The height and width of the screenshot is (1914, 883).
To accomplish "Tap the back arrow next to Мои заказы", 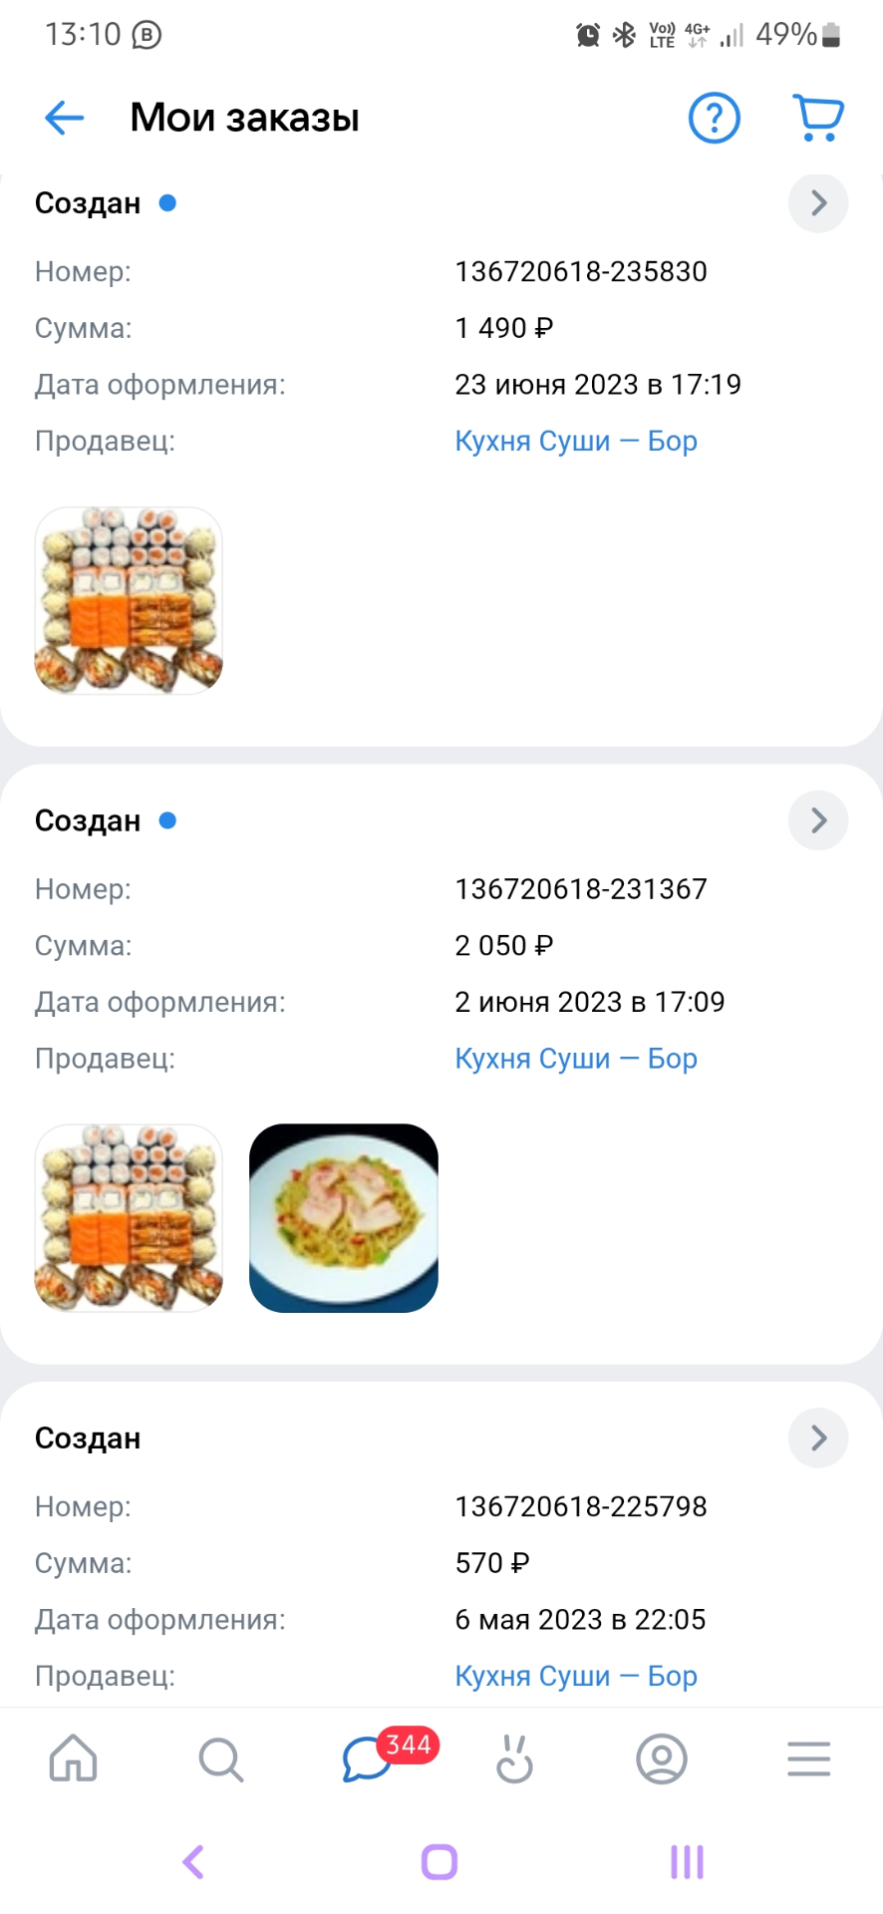I will point(65,118).
